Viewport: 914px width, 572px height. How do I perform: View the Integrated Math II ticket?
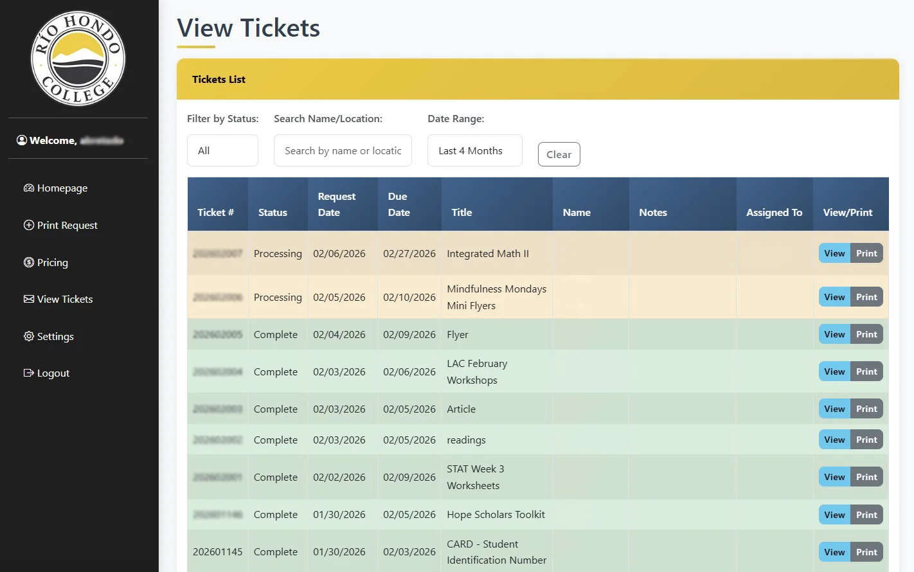pyautogui.click(x=834, y=253)
